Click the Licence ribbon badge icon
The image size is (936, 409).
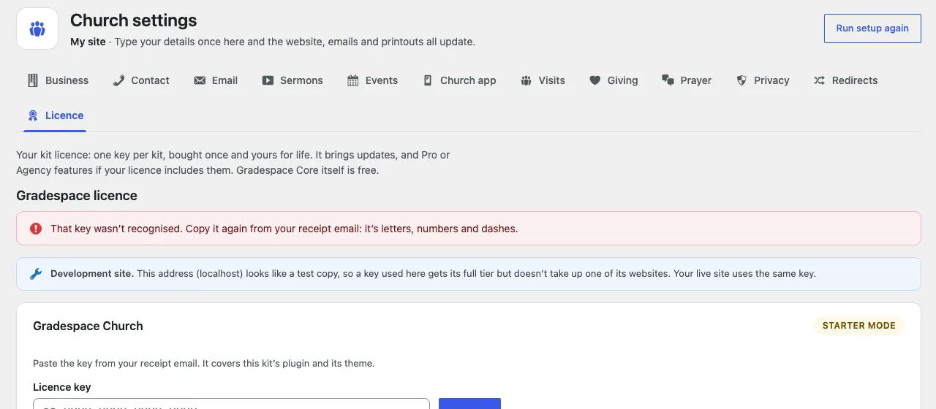(33, 115)
